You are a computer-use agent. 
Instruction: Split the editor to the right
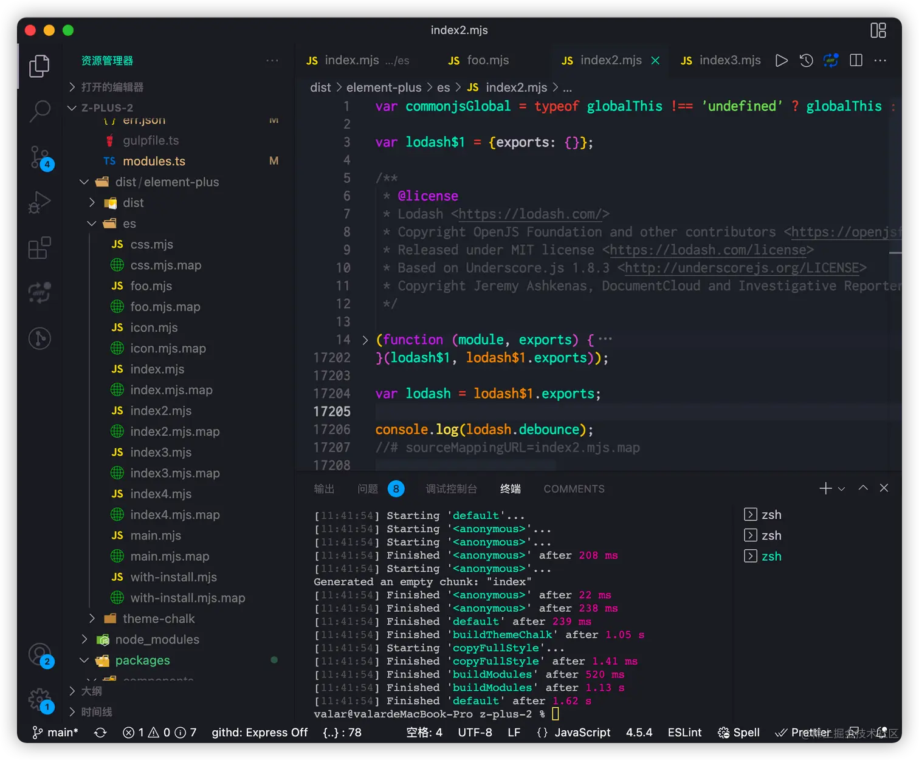point(856,60)
